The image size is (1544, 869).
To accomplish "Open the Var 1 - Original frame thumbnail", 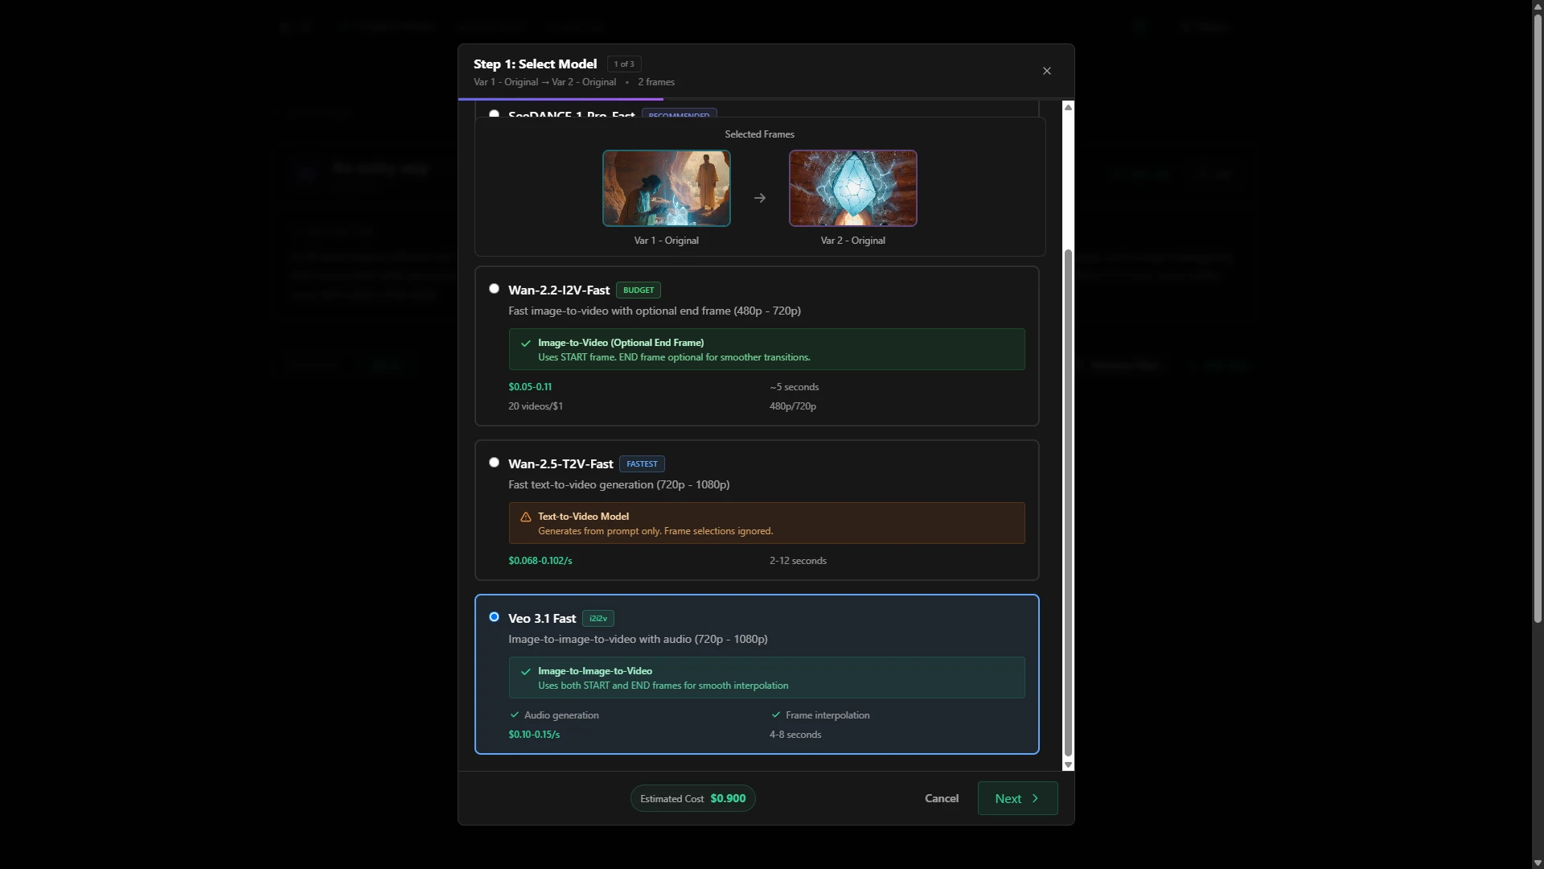I will (666, 188).
